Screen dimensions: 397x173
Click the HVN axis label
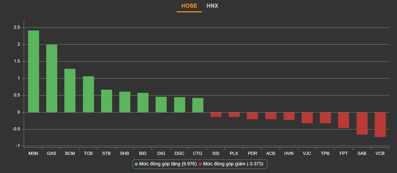click(289, 154)
